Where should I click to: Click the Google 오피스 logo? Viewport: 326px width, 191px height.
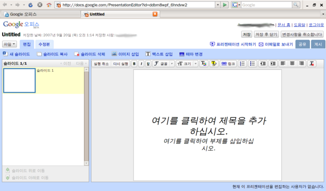click(21, 24)
